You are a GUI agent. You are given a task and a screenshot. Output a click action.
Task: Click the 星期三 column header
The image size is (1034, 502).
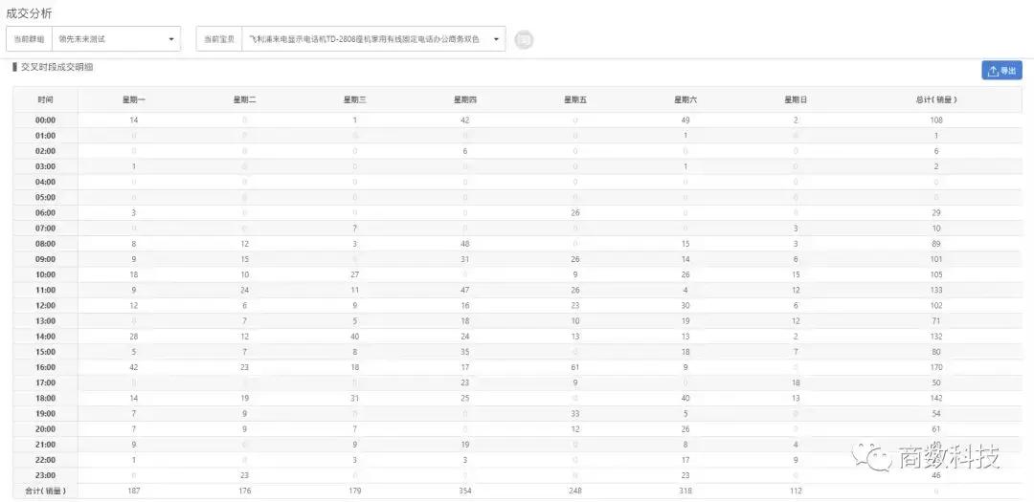[x=355, y=100]
